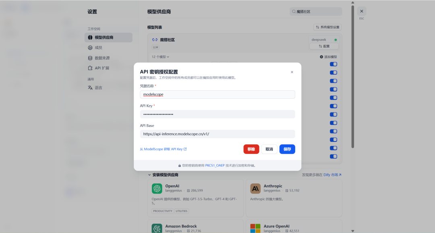The image size is (435, 233).
Task: Toggle the eighth model switch
Action: (x=333, y=123)
